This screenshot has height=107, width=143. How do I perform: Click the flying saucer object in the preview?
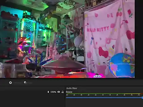coord(64,64)
